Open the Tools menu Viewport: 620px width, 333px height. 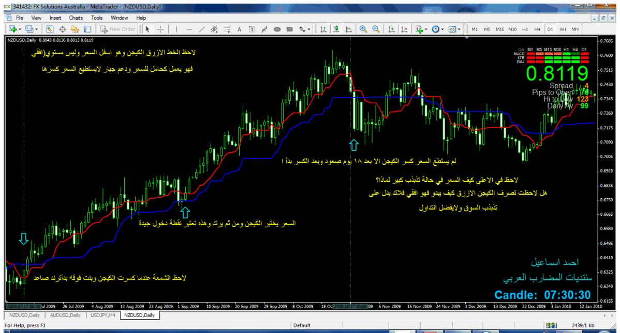click(x=97, y=18)
